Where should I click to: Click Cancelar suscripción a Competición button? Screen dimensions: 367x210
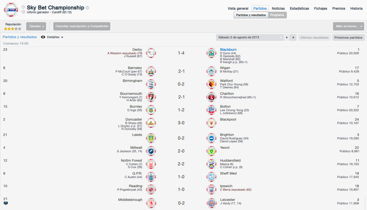click(x=82, y=26)
